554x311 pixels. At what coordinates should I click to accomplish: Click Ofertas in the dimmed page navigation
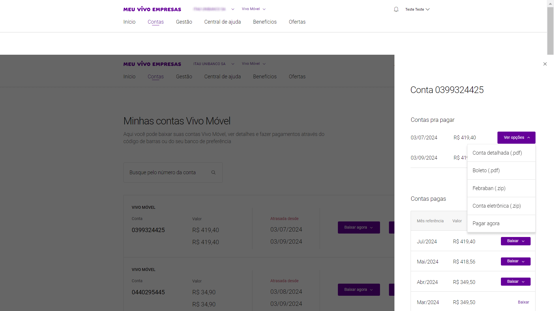click(x=297, y=77)
